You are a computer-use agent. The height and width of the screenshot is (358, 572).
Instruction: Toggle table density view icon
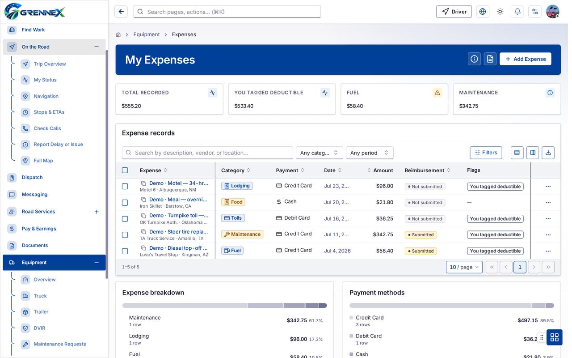[x=517, y=153]
